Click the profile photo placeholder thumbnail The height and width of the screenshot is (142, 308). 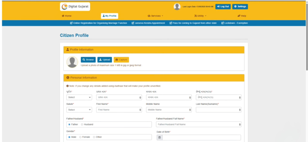pos(72,62)
